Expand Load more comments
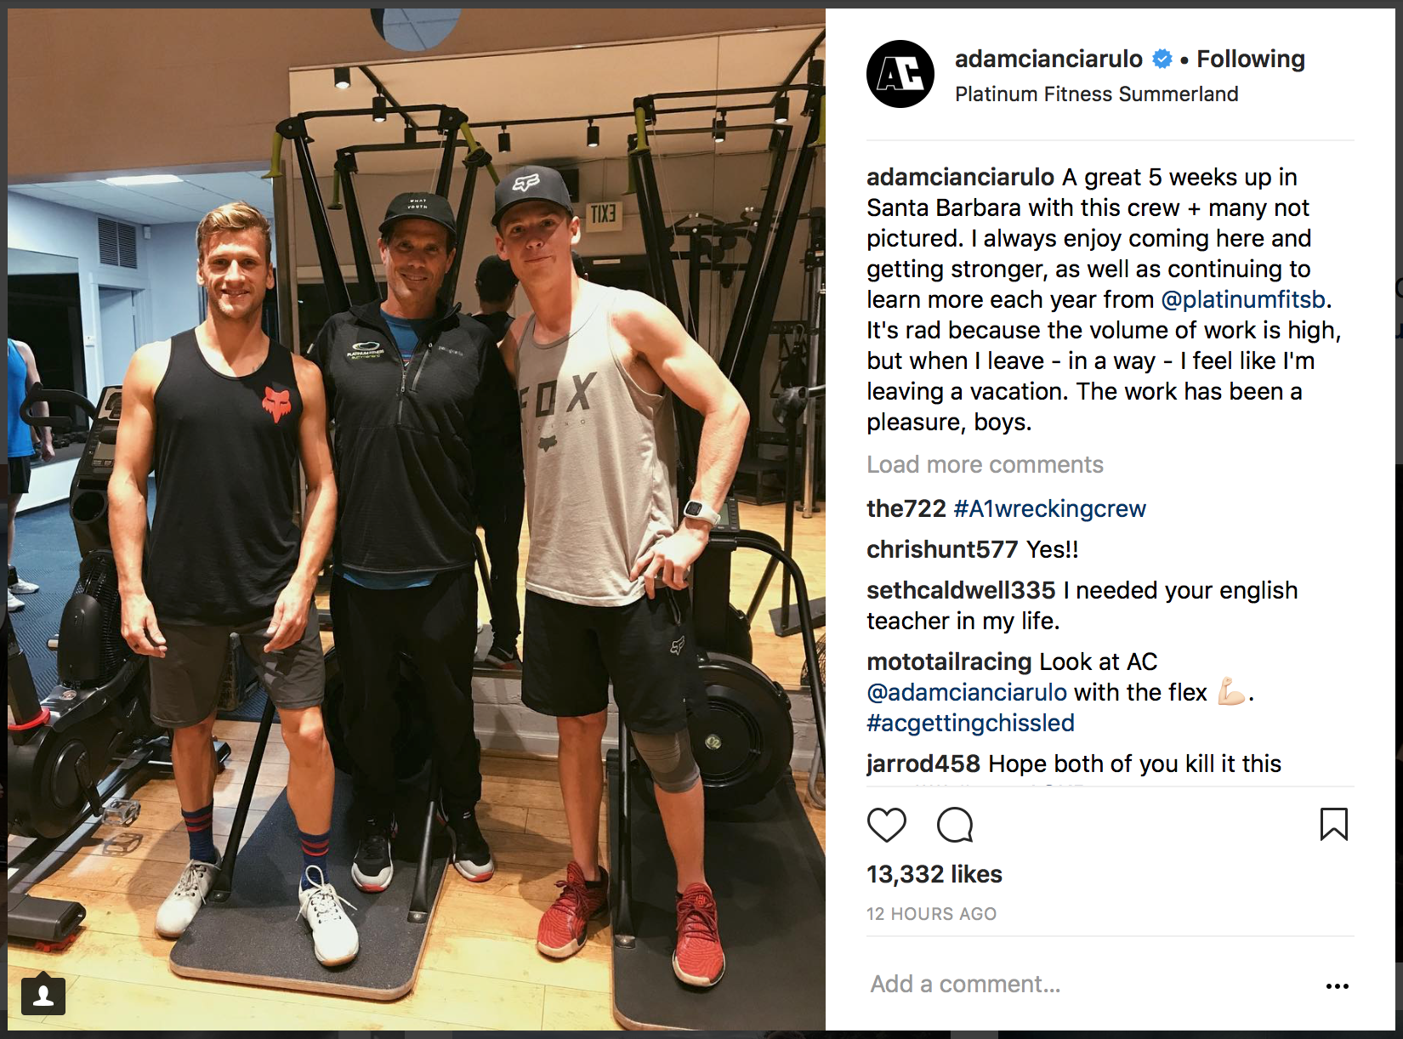The width and height of the screenshot is (1403, 1039). pos(985,464)
